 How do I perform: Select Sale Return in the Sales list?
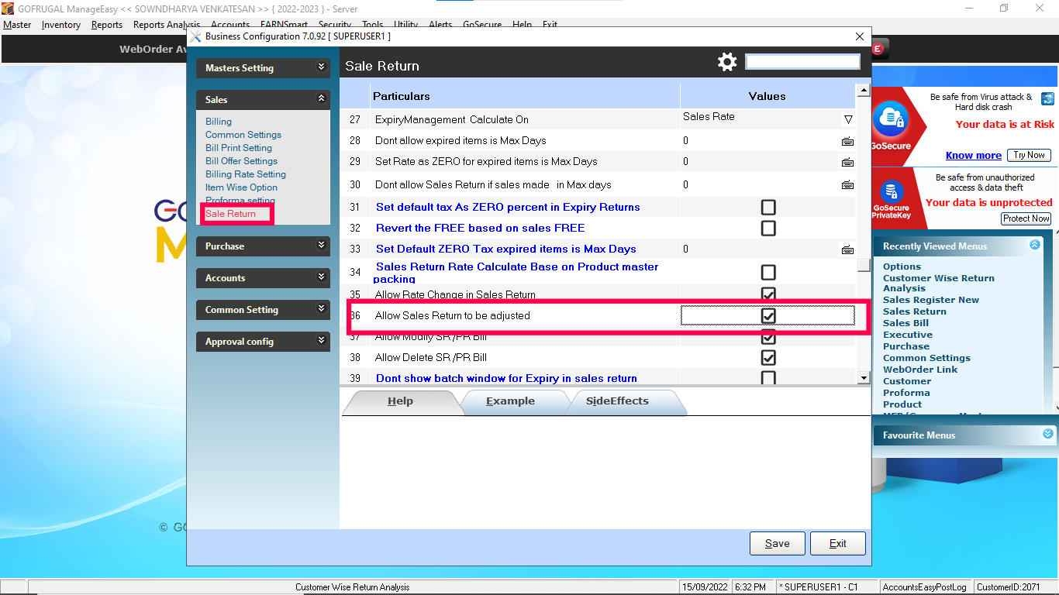[230, 214]
